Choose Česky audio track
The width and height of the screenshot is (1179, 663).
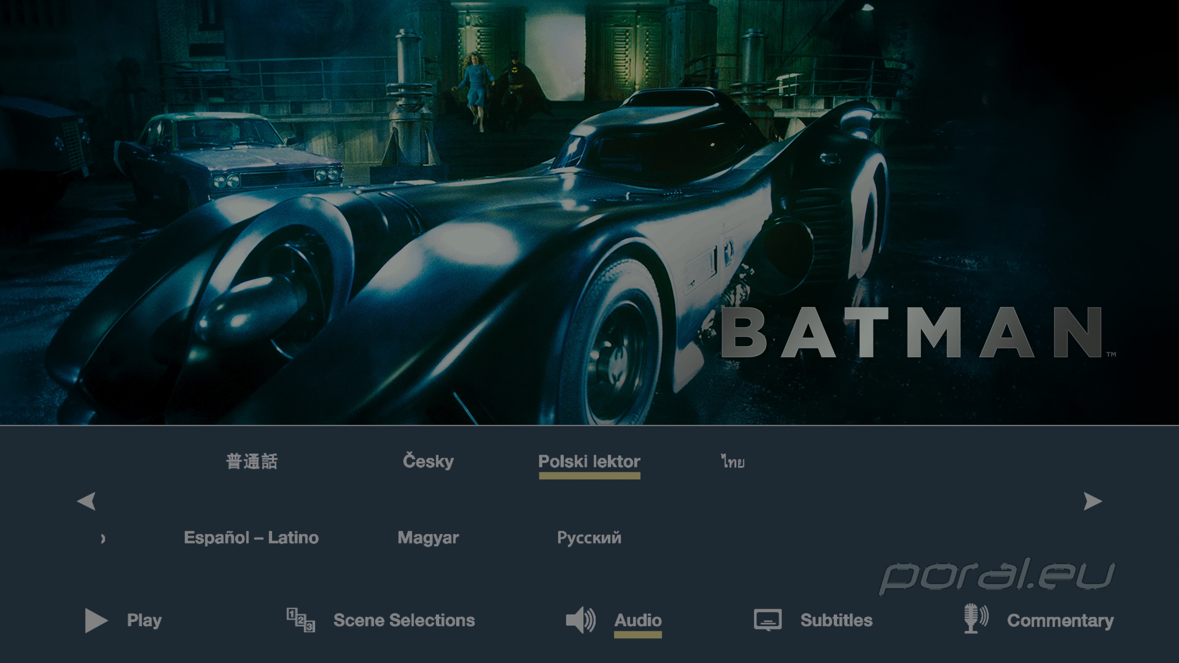tap(428, 461)
